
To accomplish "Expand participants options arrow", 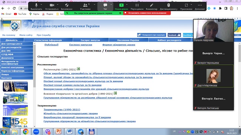I will point(95,4).
